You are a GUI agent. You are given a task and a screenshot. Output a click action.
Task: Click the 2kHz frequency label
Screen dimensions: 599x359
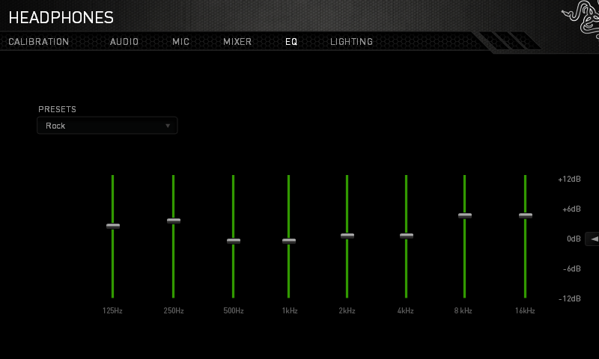tap(347, 310)
